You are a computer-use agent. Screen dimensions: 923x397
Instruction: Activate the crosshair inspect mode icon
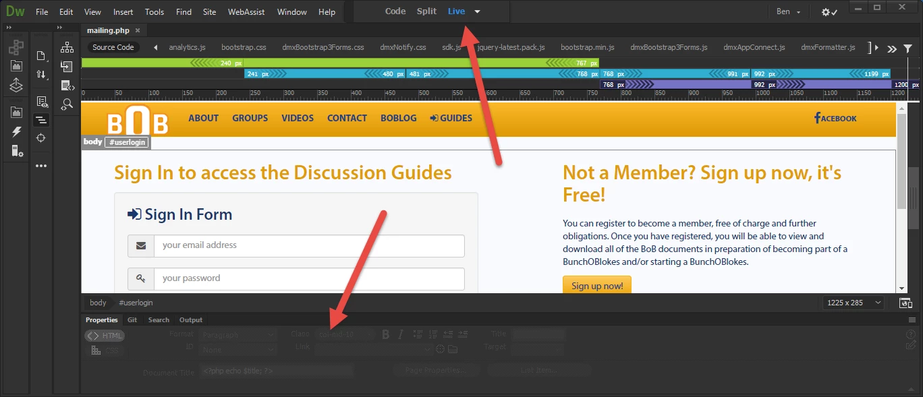41,138
